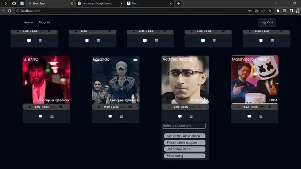301x169 pixels.
Task: Click the list icon under Aathma Raama
Action: pos(191,116)
